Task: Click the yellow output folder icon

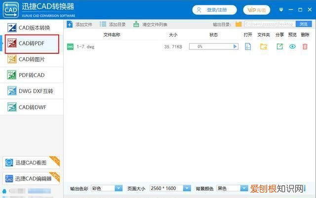Action: [x=238, y=24]
